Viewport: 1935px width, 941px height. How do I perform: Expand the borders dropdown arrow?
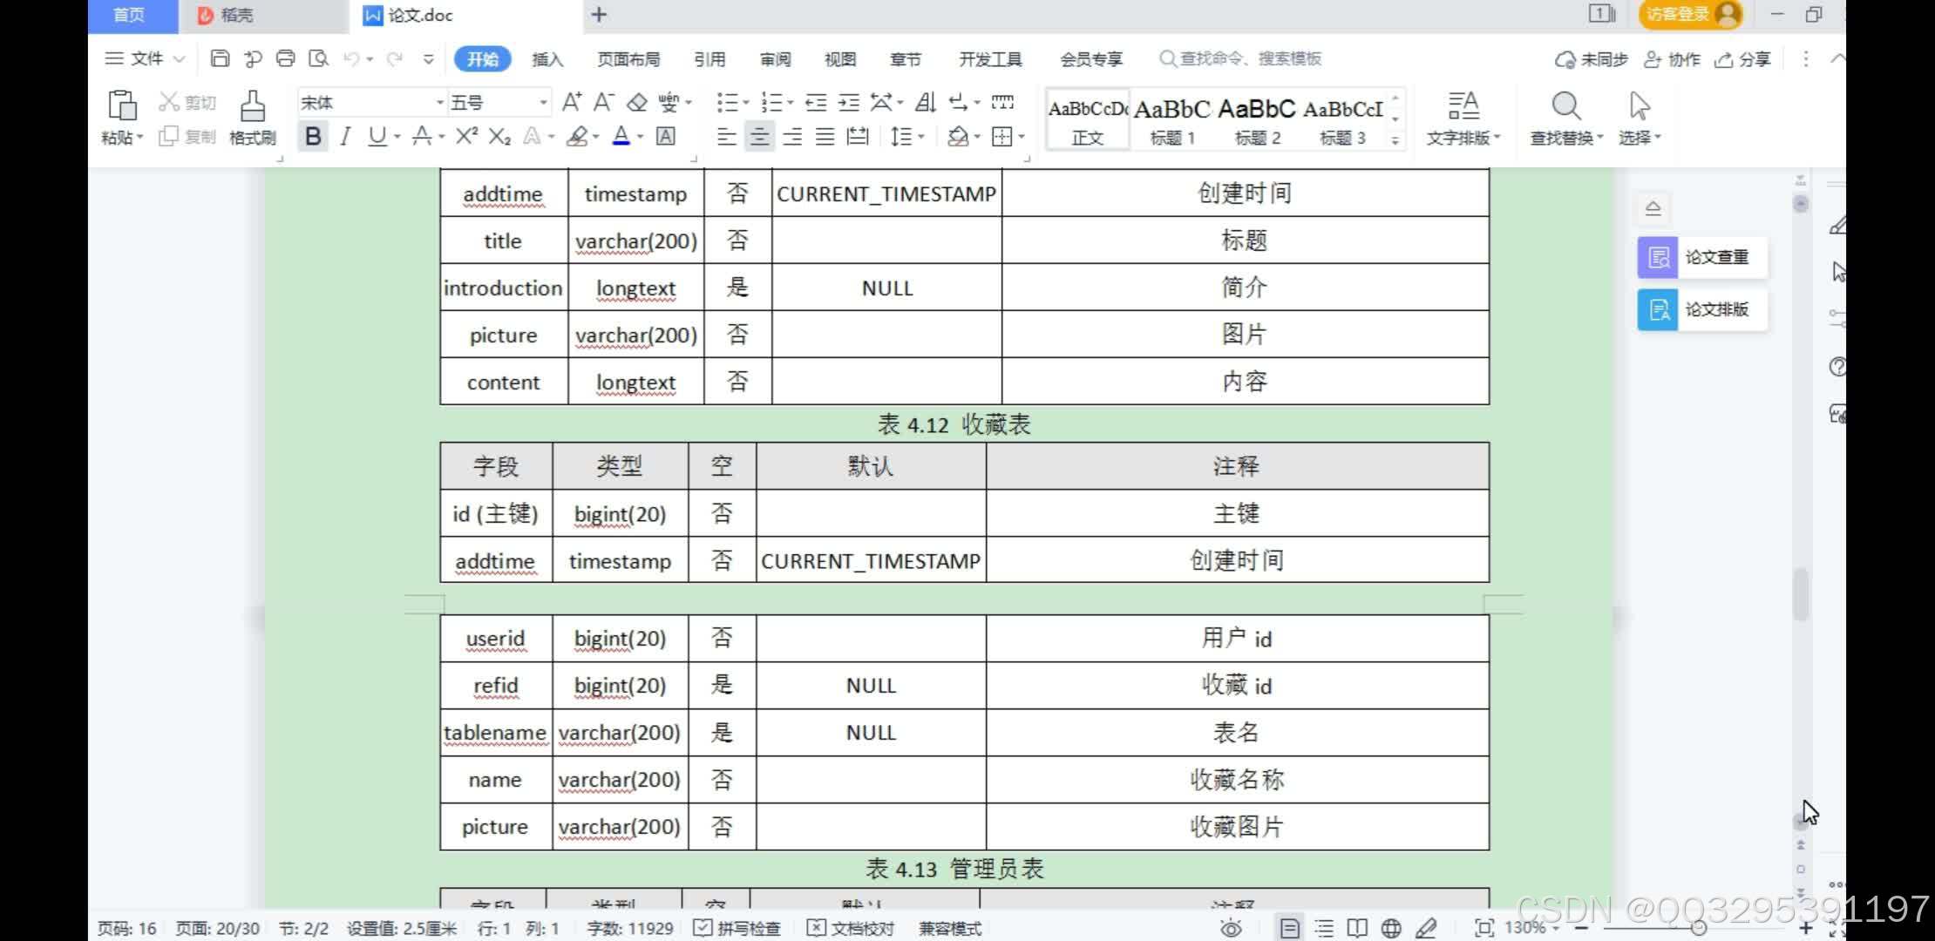tap(1022, 137)
